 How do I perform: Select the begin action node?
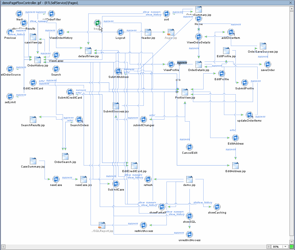click(97, 23)
